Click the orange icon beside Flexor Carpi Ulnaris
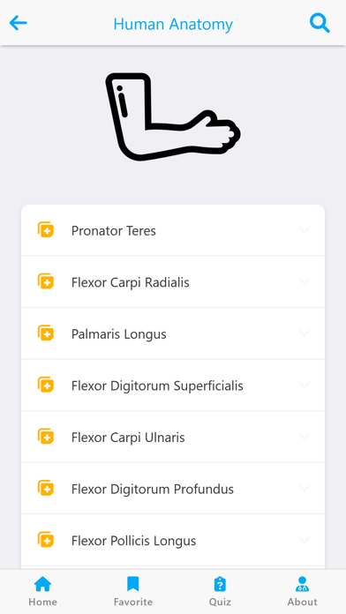This screenshot has width=346, height=614. [x=46, y=437]
